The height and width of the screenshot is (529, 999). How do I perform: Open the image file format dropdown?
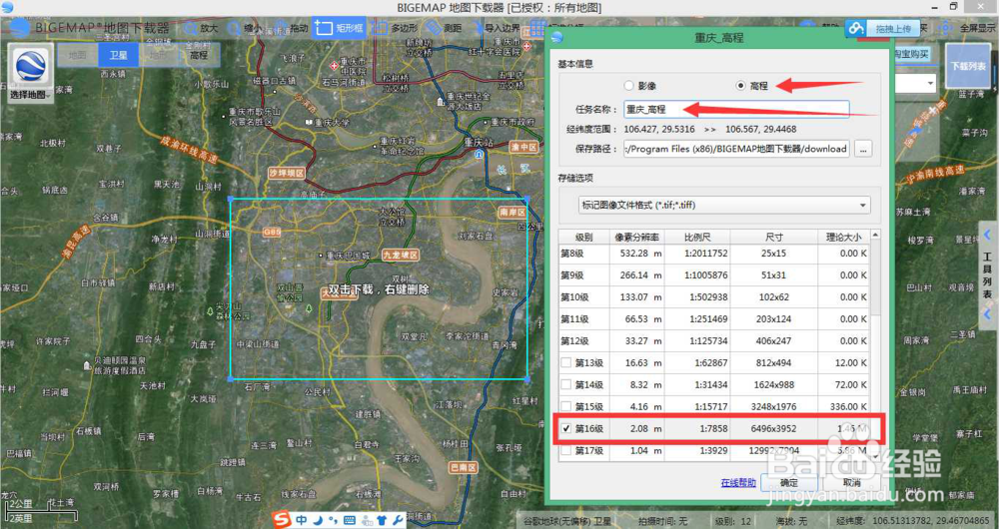point(724,205)
